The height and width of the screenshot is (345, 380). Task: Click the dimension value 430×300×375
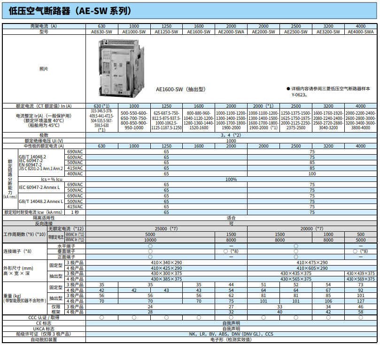166,274
